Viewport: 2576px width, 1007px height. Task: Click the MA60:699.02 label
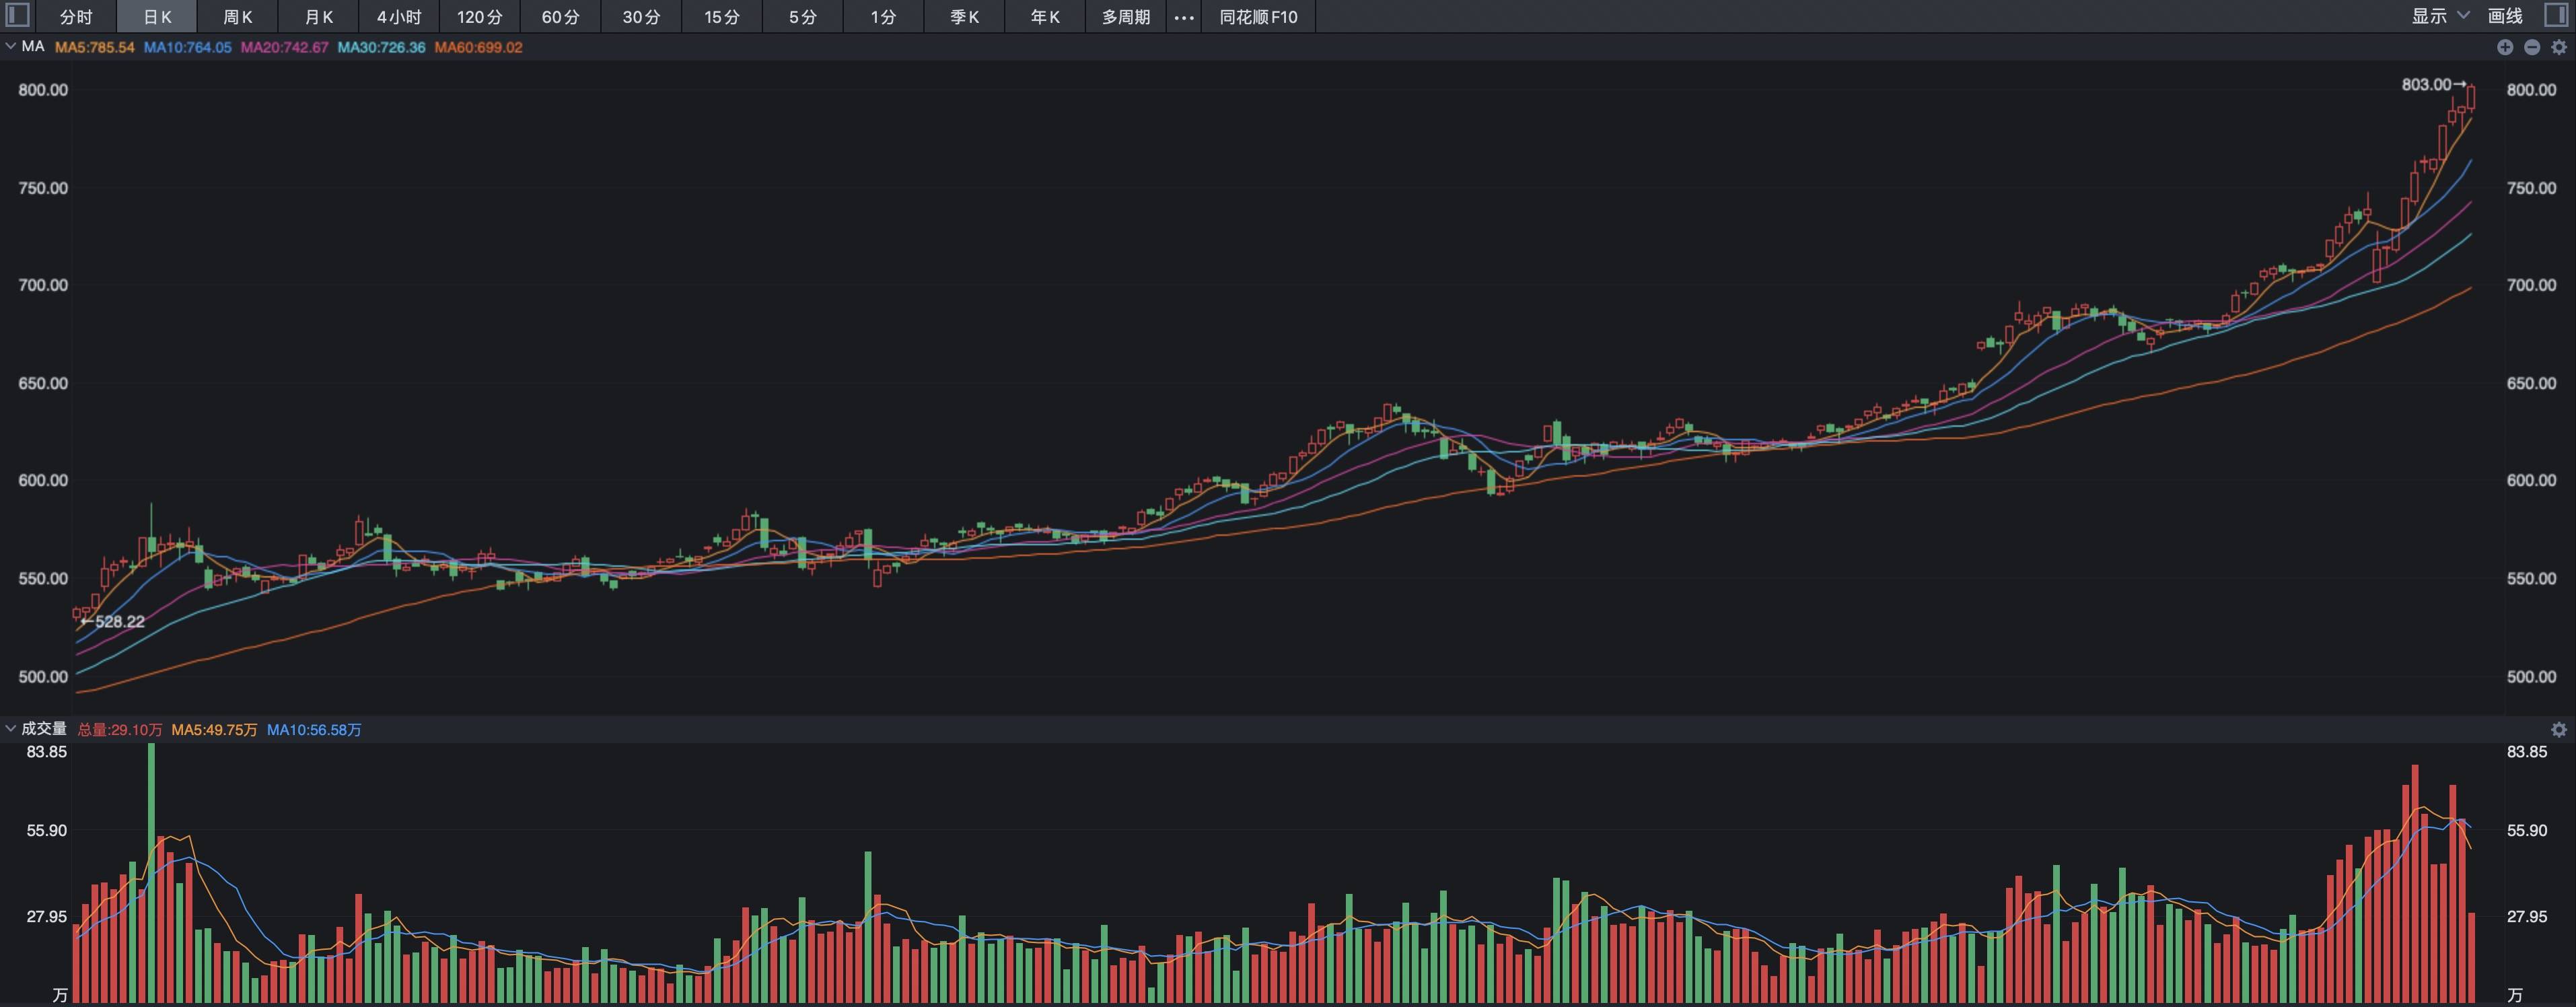click(479, 47)
